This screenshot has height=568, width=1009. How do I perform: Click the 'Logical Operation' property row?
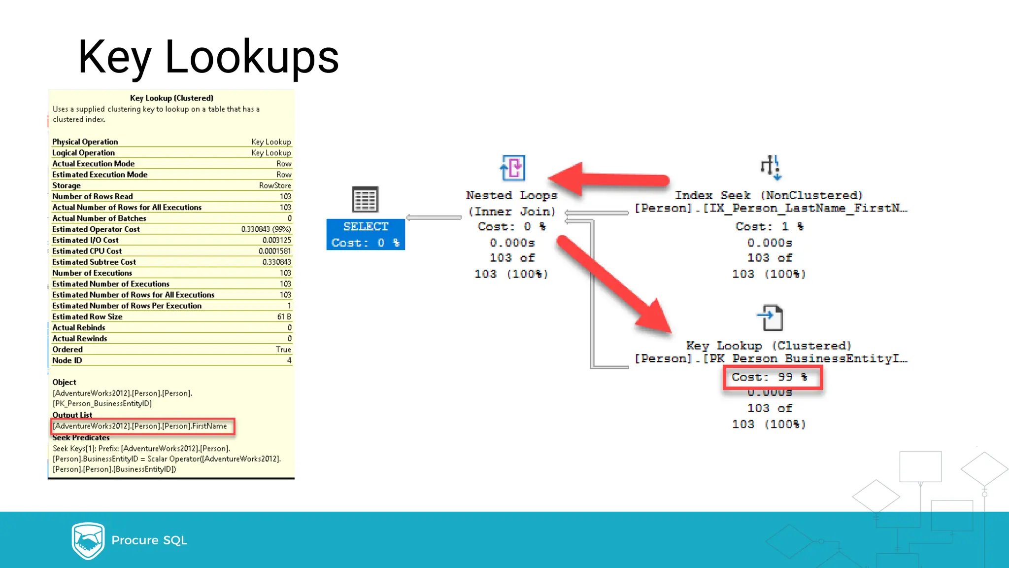coord(171,153)
